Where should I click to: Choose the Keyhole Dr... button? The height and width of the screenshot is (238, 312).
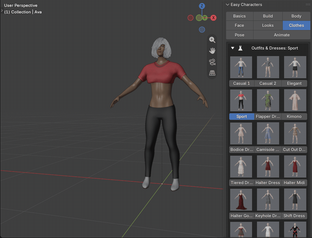coord(268,216)
